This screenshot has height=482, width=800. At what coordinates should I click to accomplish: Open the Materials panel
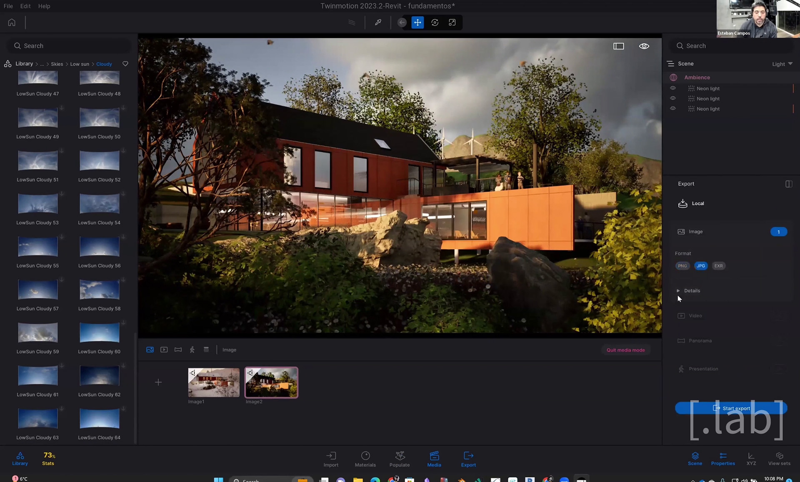(365, 459)
